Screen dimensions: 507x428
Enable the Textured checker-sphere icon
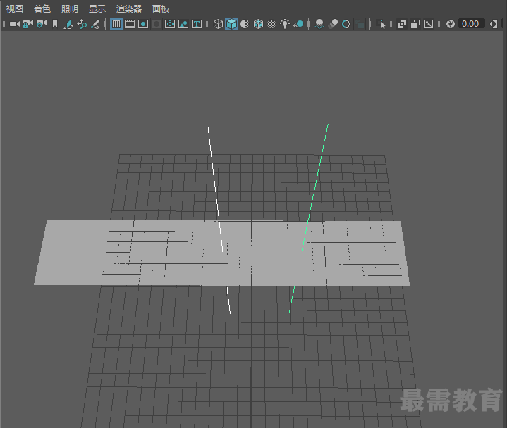pyautogui.click(x=271, y=24)
